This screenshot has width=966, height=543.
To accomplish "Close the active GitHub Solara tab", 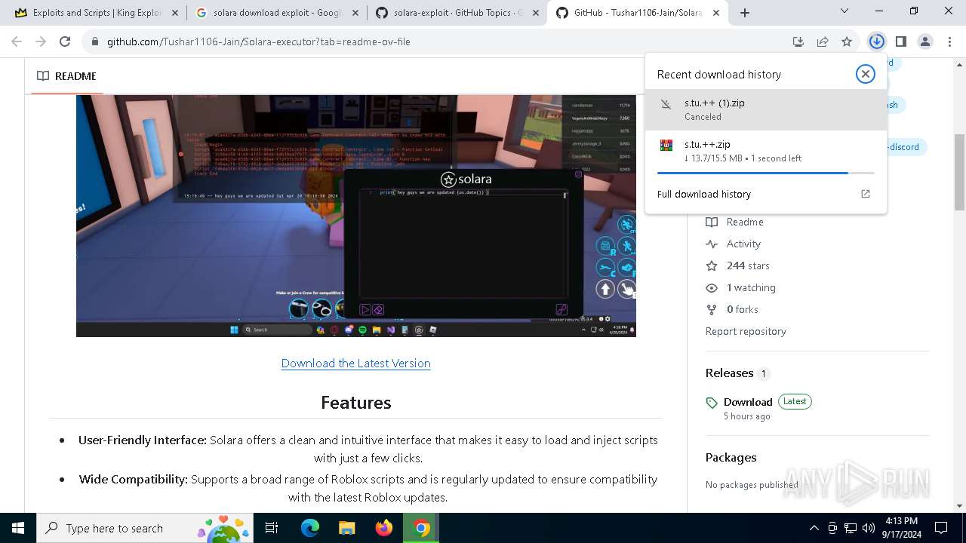I will click(716, 13).
